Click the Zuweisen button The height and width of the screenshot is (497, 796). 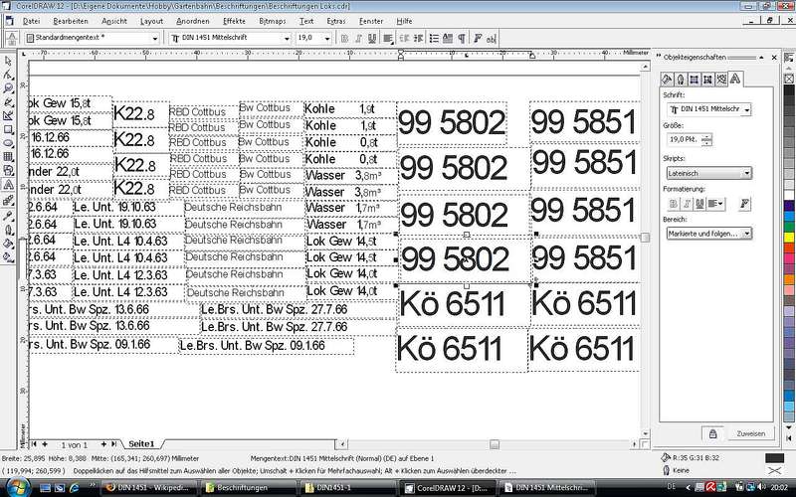(x=751, y=433)
